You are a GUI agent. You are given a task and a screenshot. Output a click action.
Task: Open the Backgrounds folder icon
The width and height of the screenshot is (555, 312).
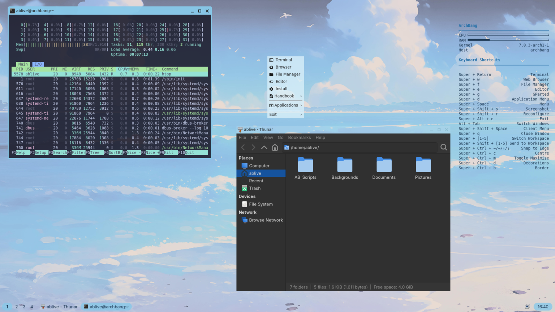(345, 165)
